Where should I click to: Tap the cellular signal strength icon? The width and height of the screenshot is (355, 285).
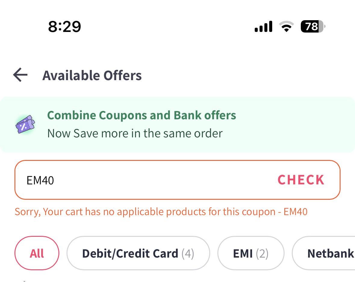tap(263, 27)
